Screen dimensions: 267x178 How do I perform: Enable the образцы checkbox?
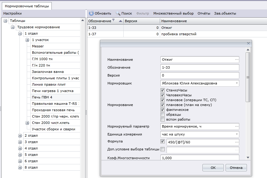pyautogui.click(x=163, y=115)
